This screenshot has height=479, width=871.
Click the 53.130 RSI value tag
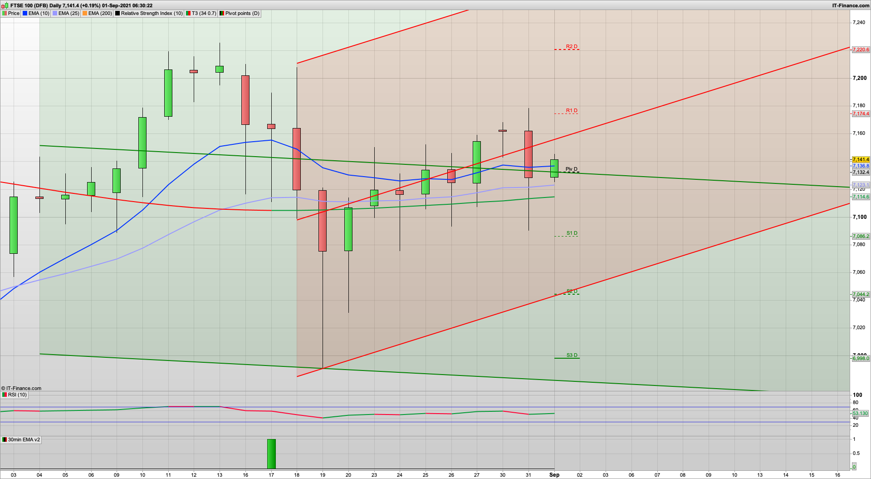(x=860, y=413)
